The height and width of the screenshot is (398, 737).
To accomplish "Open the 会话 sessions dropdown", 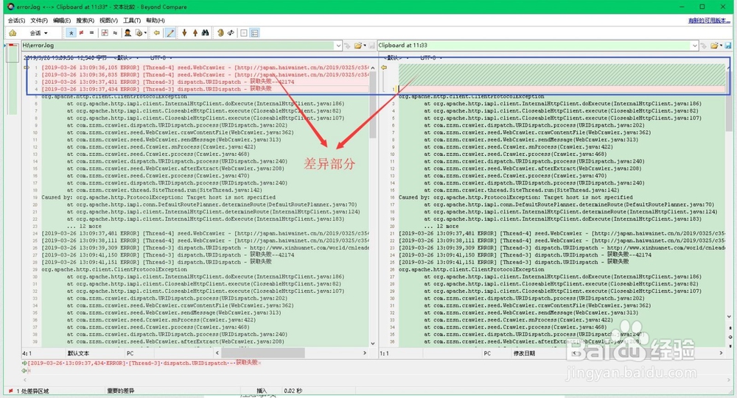I will 38,33.
